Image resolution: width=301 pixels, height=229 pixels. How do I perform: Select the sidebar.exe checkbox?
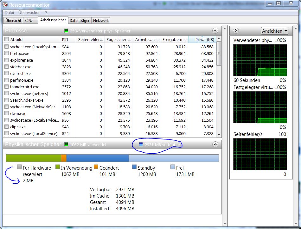(x=7, y=67)
